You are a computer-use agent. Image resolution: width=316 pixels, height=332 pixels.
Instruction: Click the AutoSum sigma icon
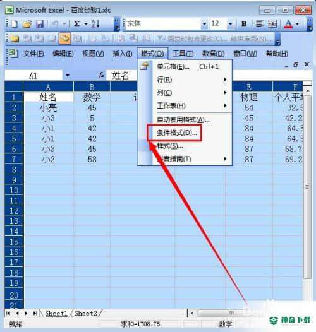pyautogui.click(x=76, y=24)
